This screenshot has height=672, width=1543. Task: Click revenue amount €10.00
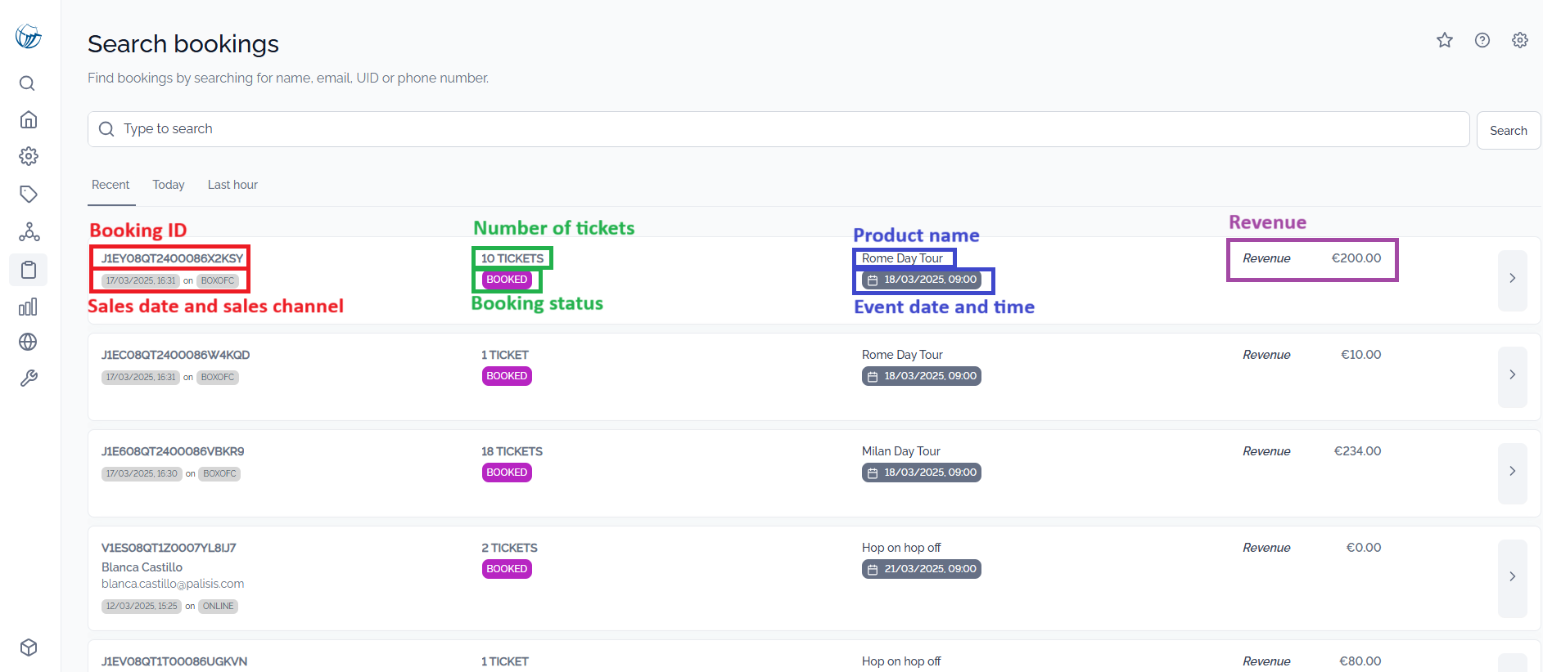click(1360, 355)
